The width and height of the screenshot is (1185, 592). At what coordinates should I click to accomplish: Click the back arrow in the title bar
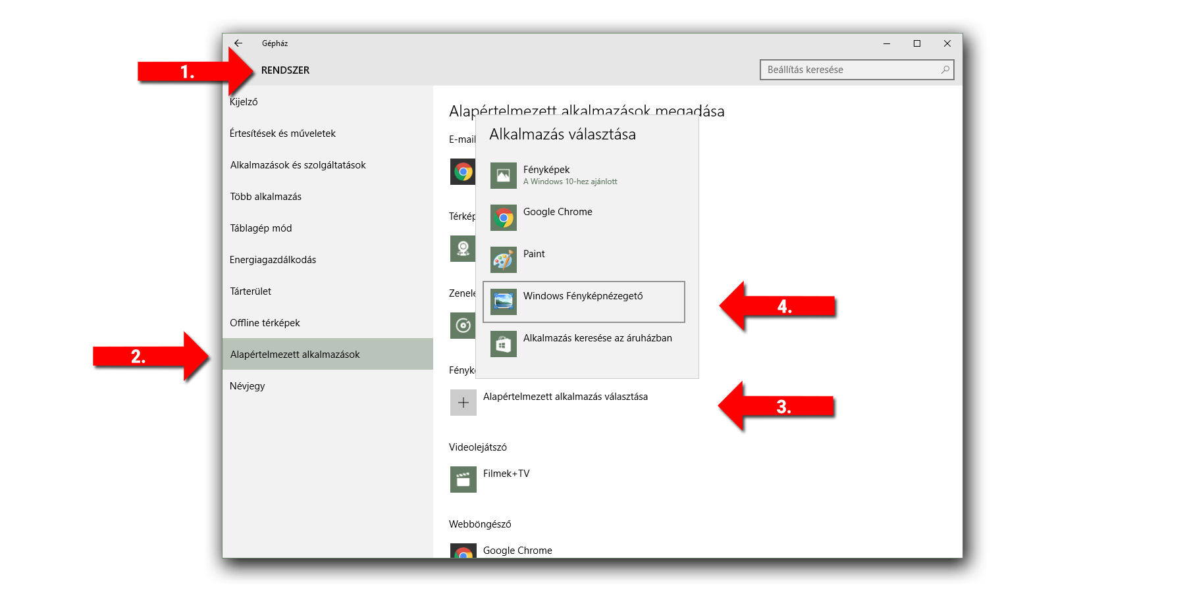point(238,43)
